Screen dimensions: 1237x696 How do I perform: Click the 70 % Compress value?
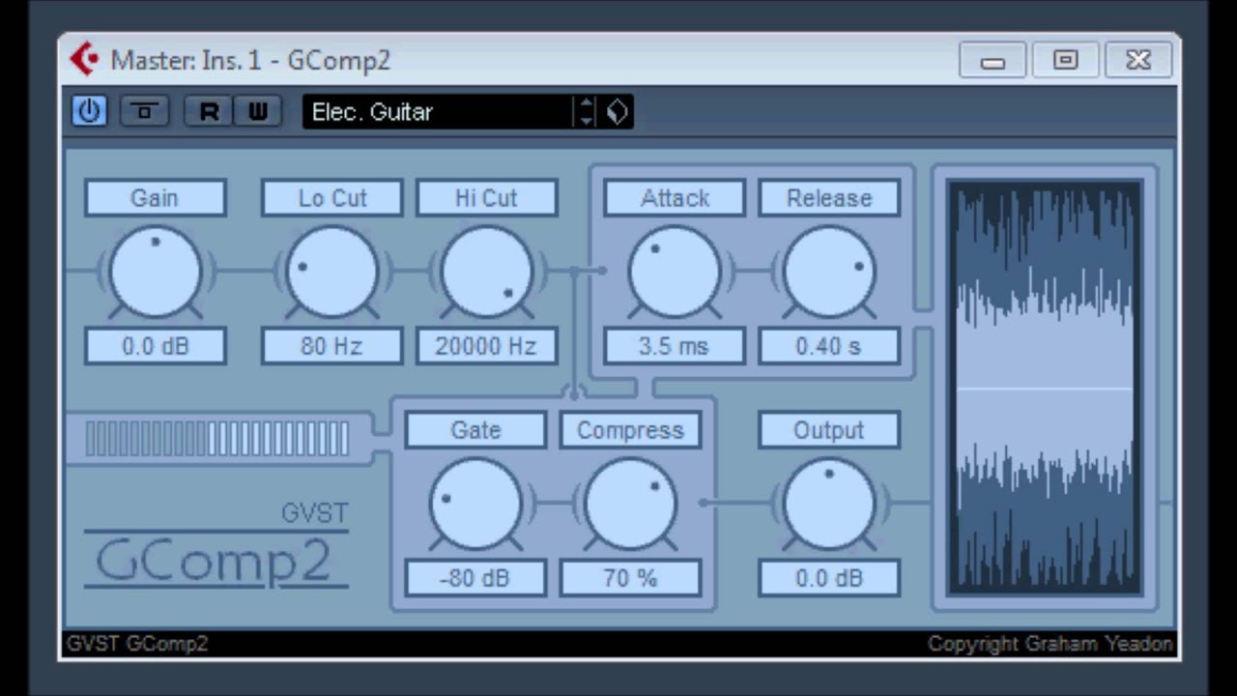(630, 578)
